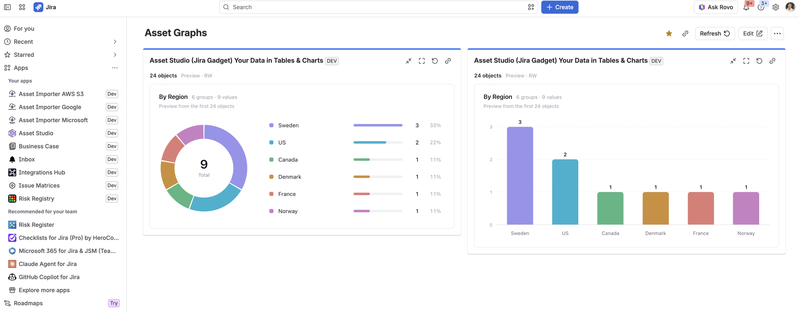Expand the Starred section chevron
The height and width of the screenshot is (313, 799).
click(x=115, y=55)
